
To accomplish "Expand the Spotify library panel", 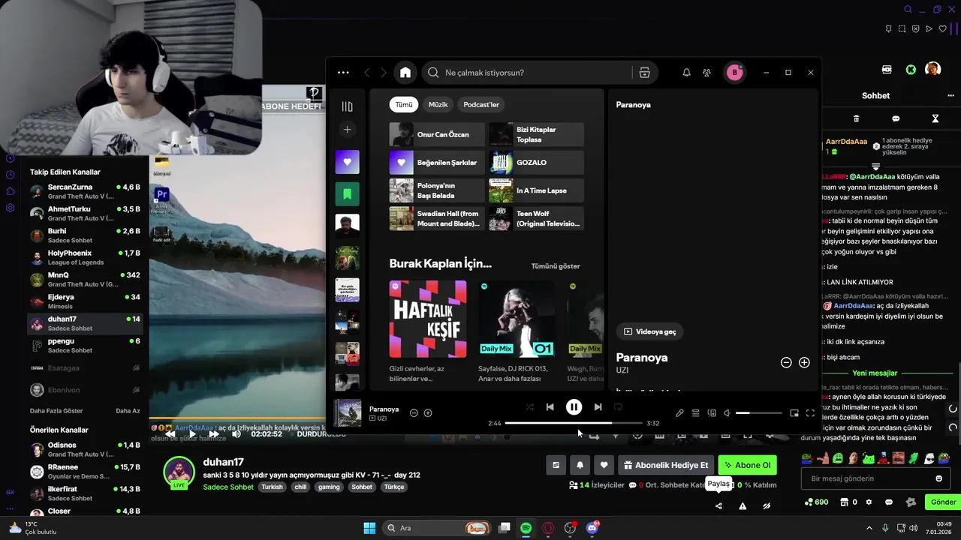I will click(347, 106).
